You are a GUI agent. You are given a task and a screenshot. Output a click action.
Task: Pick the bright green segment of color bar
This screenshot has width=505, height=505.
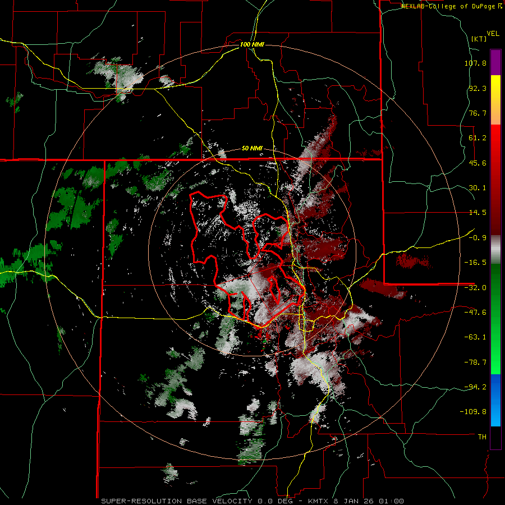[495, 319]
